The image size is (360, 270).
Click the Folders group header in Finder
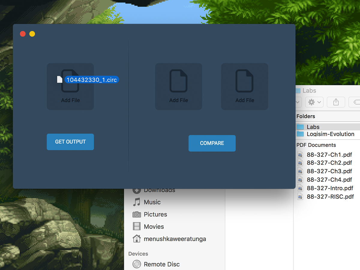[x=306, y=116]
